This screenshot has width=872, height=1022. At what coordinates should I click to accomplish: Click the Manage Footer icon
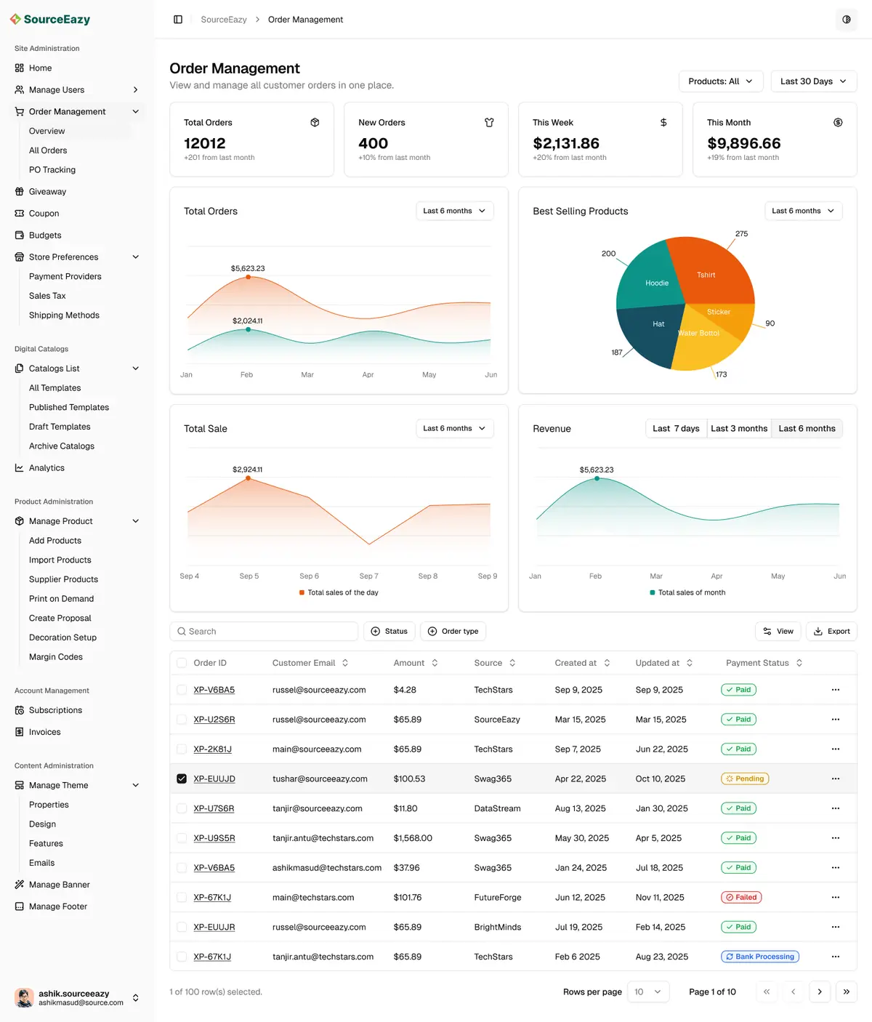pos(20,906)
